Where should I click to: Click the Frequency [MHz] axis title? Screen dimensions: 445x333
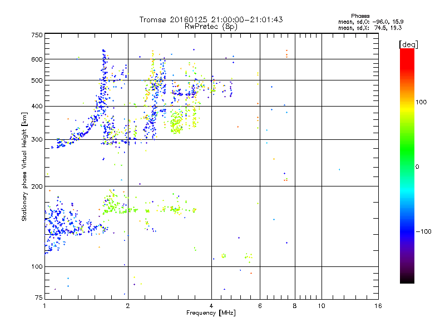coord(211,313)
